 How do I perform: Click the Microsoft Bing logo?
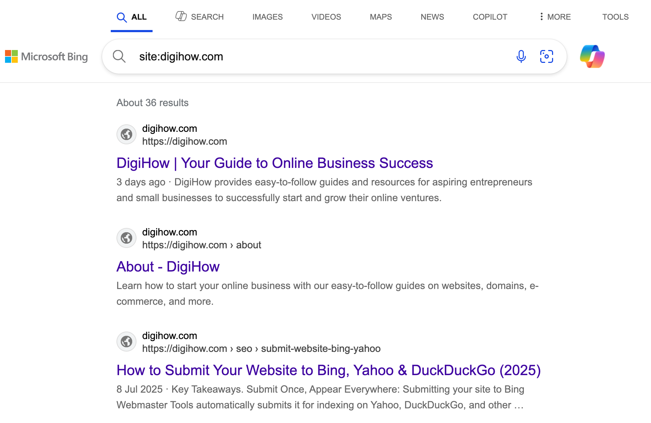point(46,56)
